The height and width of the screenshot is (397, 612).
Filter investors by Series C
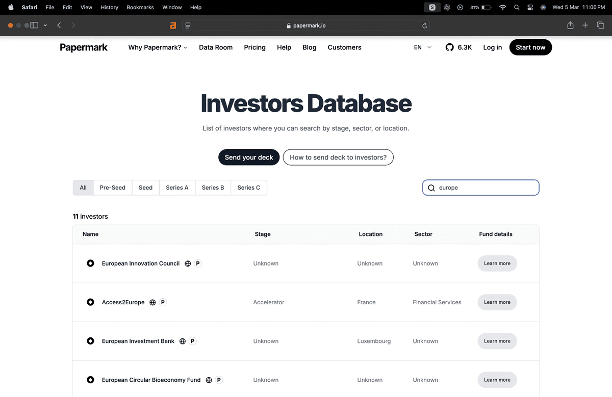click(249, 188)
